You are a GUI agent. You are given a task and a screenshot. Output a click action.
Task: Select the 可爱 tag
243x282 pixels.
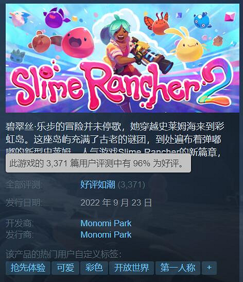click(x=65, y=268)
